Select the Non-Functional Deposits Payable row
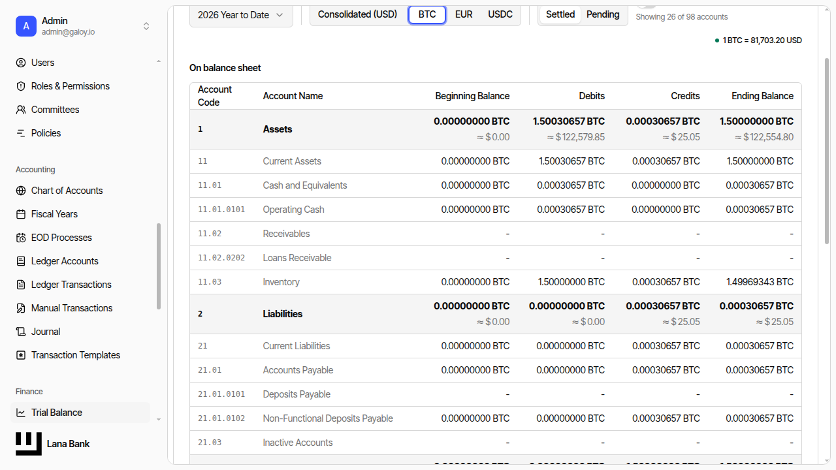 pos(496,418)
